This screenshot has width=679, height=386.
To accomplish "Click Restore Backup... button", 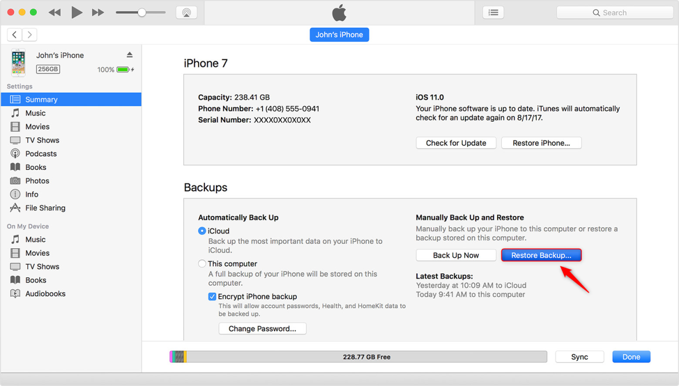I will (x=541, y=255).
